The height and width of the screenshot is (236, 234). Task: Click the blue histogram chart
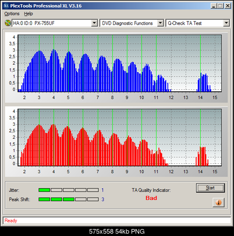(x=119, y=63)
